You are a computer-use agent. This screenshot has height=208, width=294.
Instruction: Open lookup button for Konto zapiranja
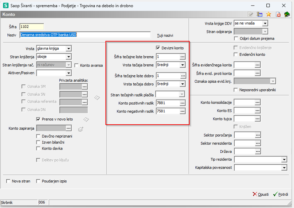click(69, 128)
